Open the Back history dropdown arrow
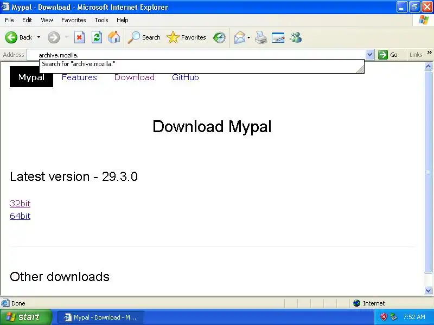Screen dimensions: 434x325 39,37
